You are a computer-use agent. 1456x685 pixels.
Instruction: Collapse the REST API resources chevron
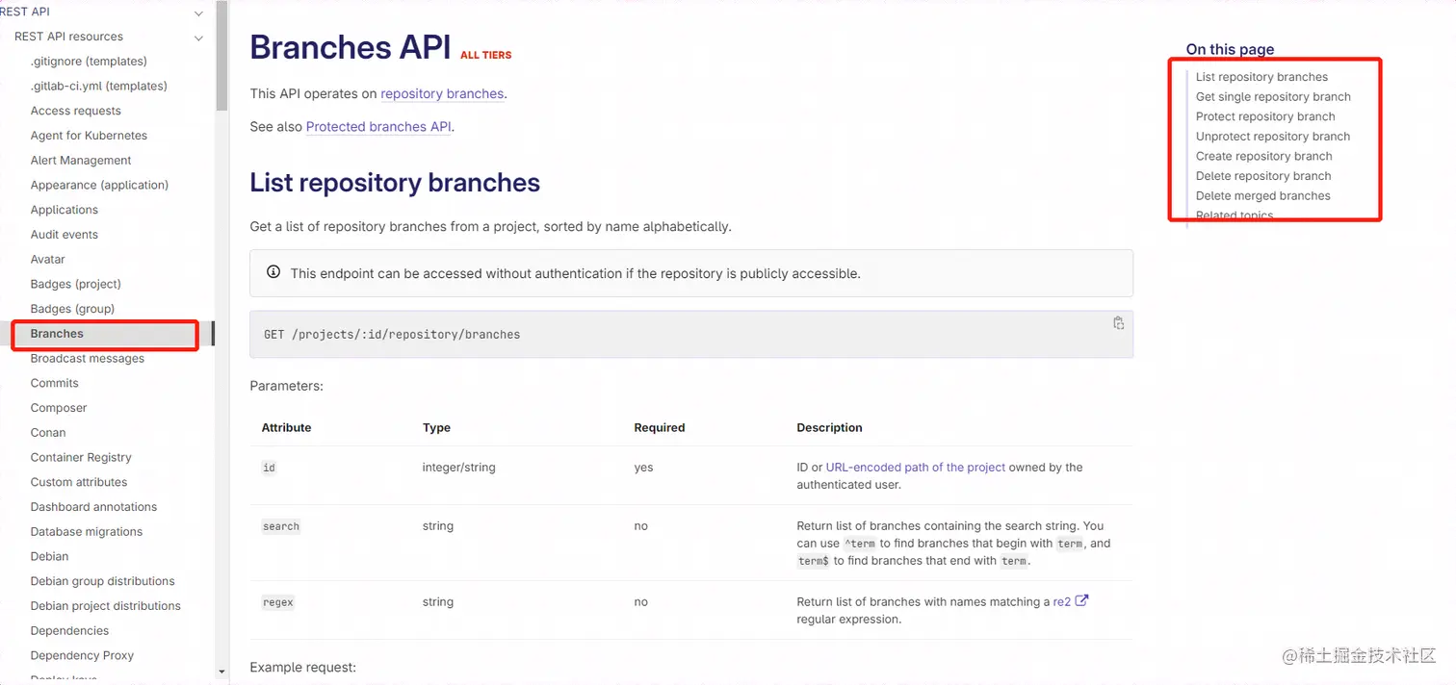(199, 38)
